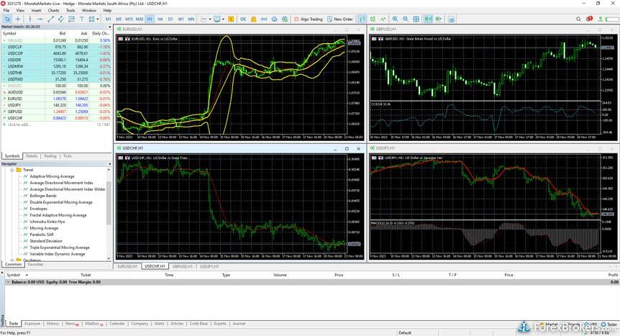Select the USDJPY,H1 chart tab
This screenshot has height=336, width=620.
pyautogui.click(x=209, y=266)
